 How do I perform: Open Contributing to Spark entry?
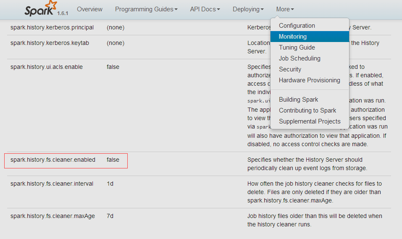click(310, 110)
